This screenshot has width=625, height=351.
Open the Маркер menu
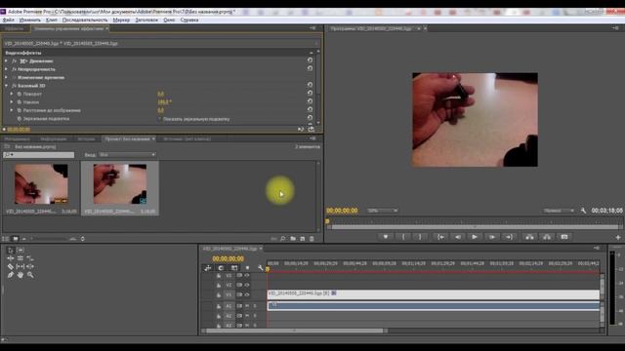pyautogui.click(x=121, y=19)
